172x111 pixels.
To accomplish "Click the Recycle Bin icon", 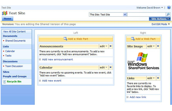I will pos(4,82).
